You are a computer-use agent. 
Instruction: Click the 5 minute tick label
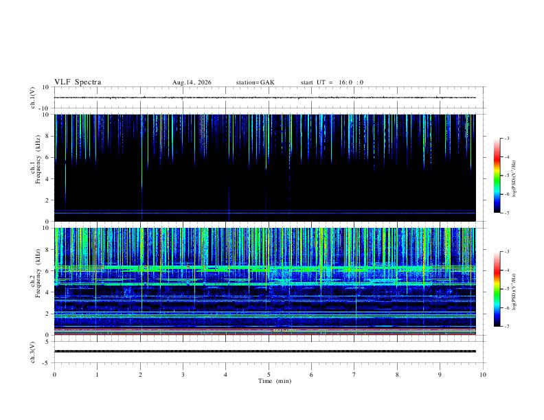coord(269,375)
